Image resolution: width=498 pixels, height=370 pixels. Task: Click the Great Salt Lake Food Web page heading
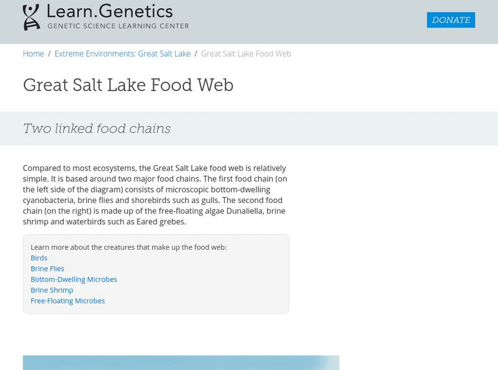pos(128,85)
